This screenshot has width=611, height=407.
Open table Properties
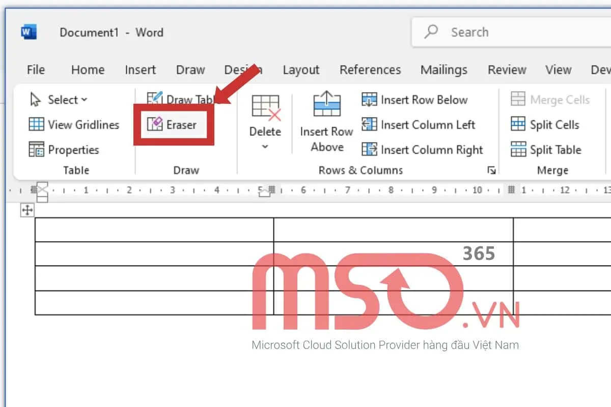[64, 150]
